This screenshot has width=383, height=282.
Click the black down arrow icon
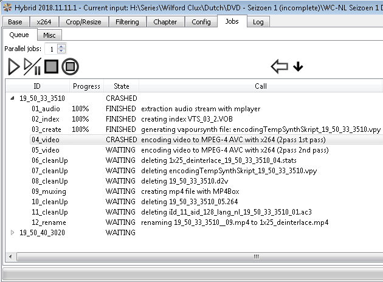(298, 67)
